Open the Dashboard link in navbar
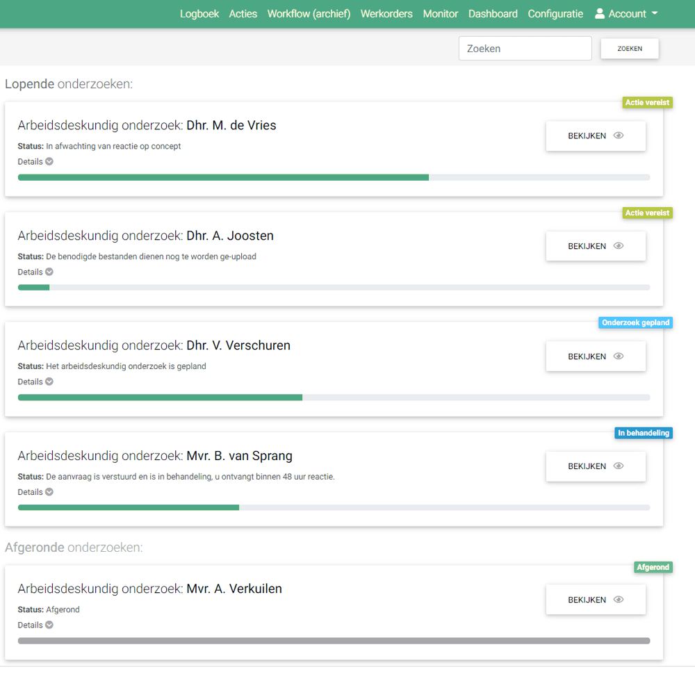The width and height of the screenshot is (695, 695). (x=493, y=14)
